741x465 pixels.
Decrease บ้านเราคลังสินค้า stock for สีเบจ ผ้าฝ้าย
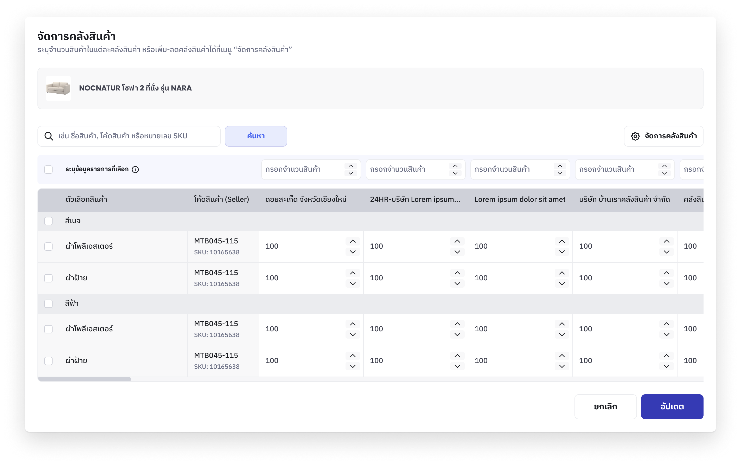pos(667,283)
